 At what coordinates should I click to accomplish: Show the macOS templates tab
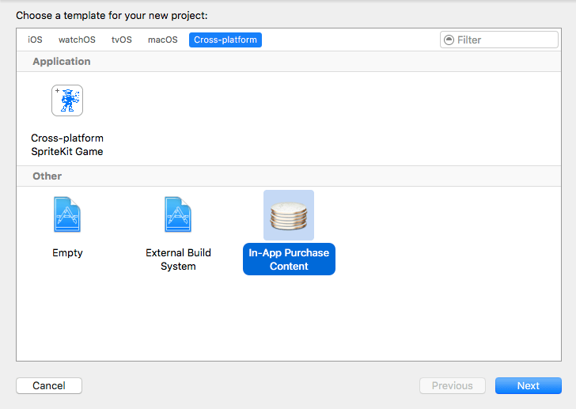163,40
